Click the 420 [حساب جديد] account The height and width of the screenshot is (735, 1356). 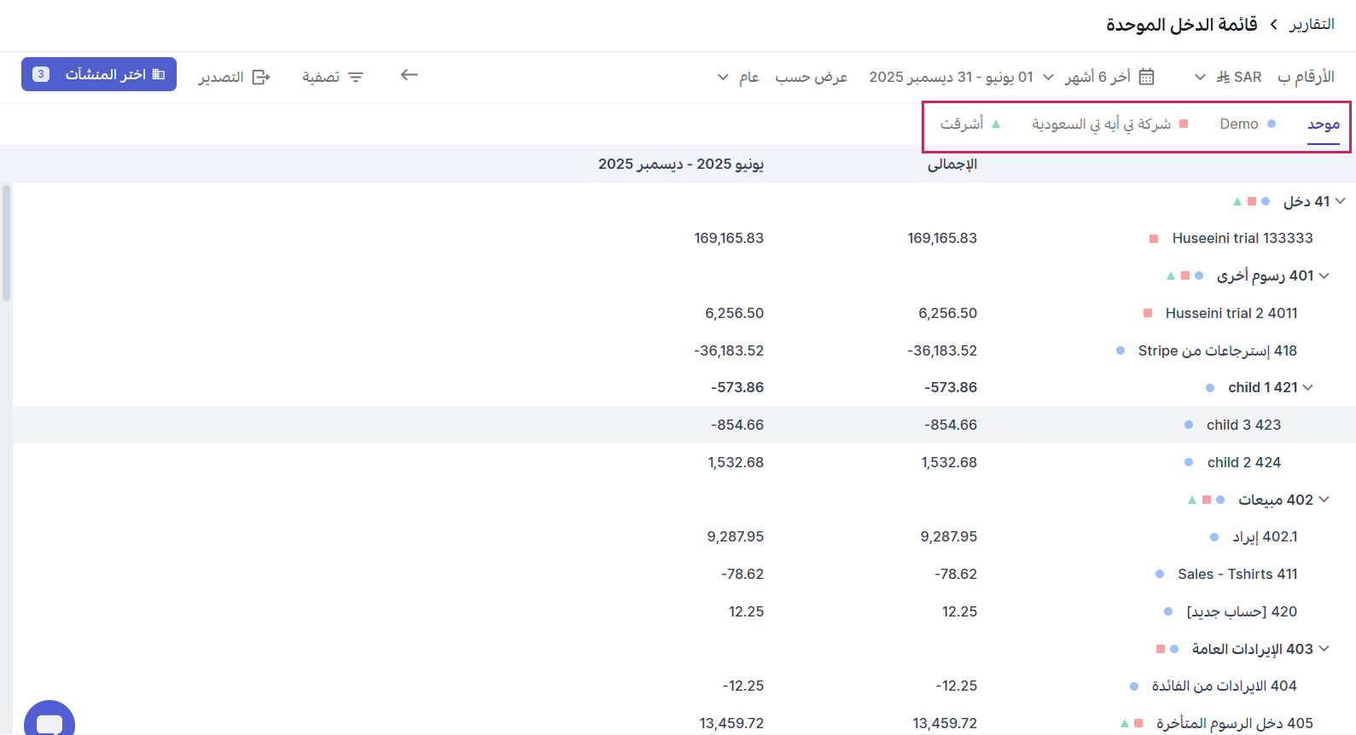tap(1242, 611)
